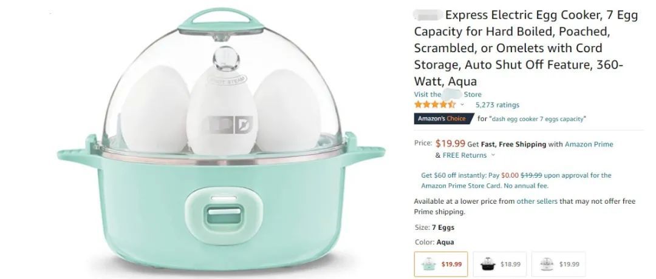Open the 5,273 ratings link
This screenshot has width=656, height=279.
pyautogui.click(x=497, y=105)
